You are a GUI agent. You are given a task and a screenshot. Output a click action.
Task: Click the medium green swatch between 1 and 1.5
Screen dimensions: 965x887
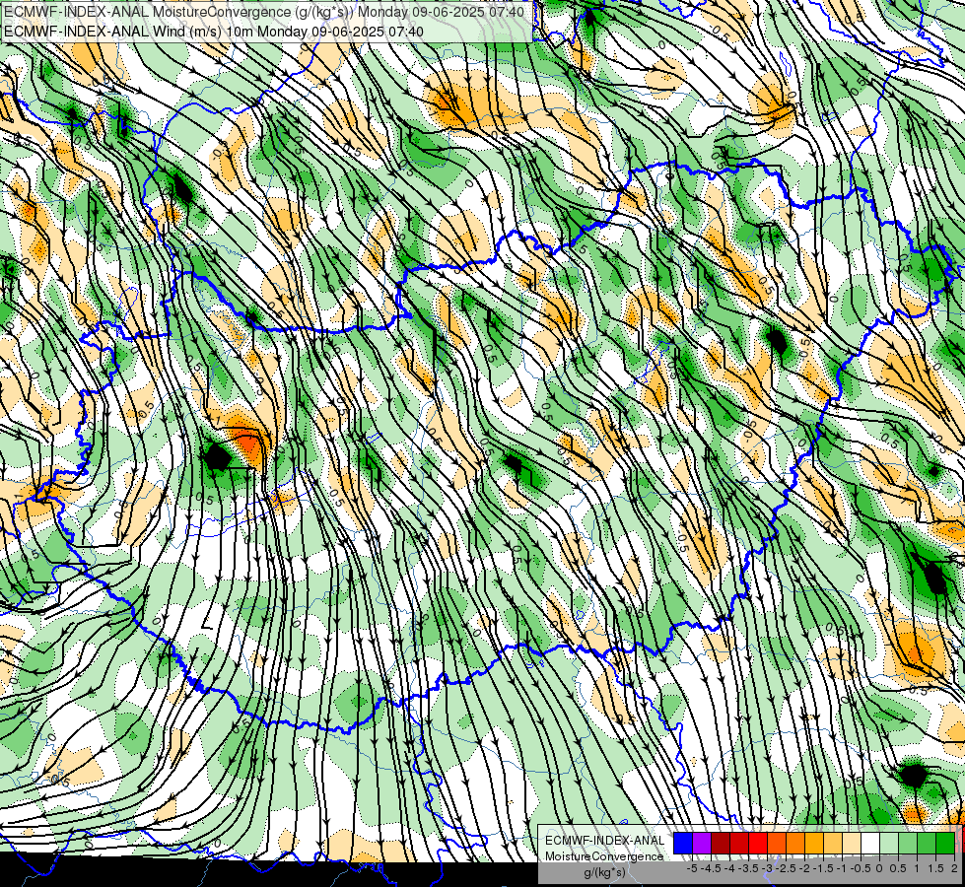tap(927, 843)
